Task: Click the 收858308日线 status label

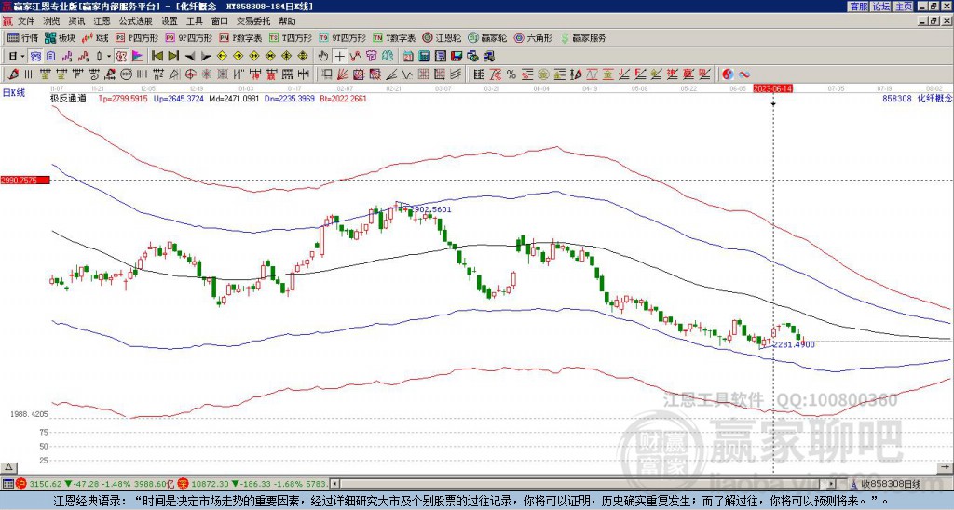Action: click(891, 484)
